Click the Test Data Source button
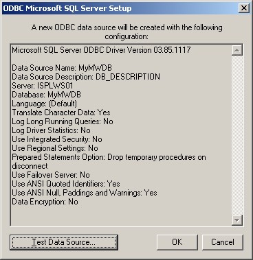 coord(64,242)
